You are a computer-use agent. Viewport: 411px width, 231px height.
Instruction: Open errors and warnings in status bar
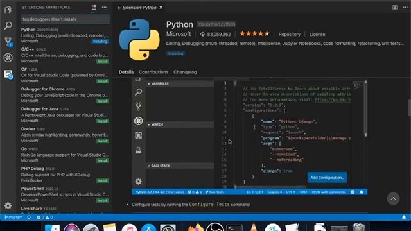44,217
